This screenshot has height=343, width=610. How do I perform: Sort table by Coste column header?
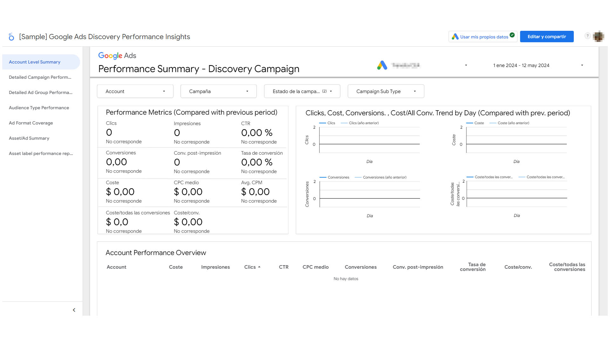[x=176, y=267]
